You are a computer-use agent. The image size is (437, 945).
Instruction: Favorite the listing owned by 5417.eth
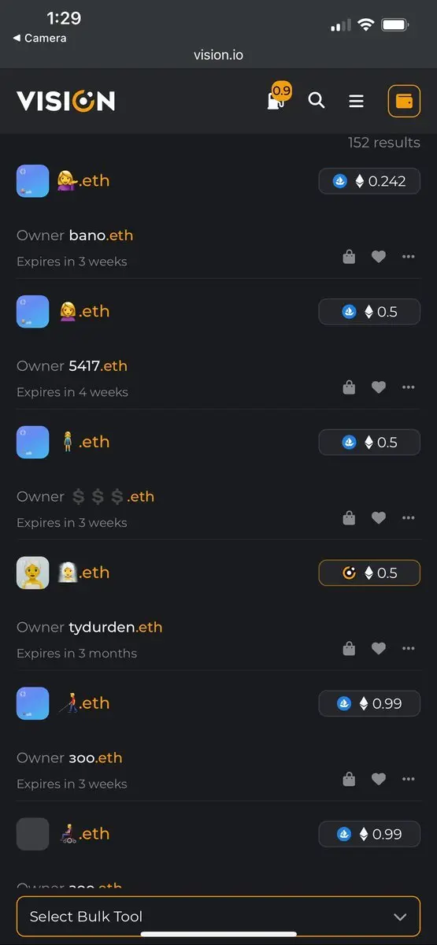tap(379, 387)
